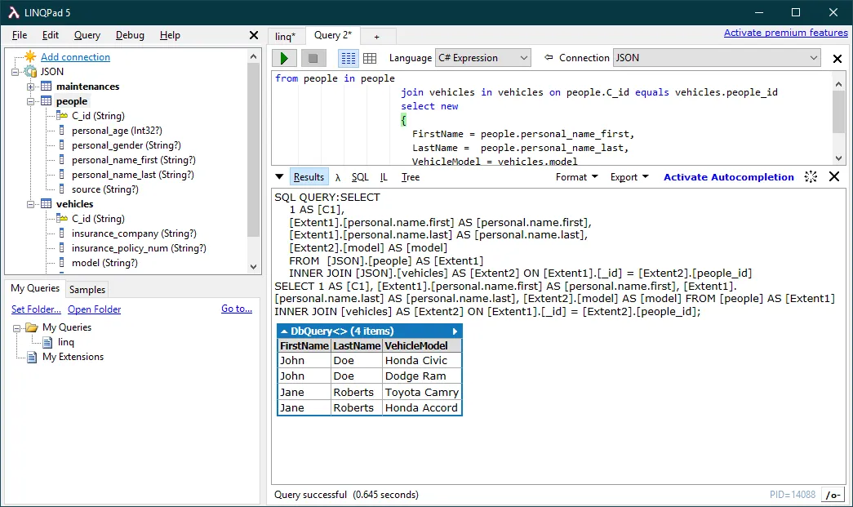This screenshot has width=853, height=507.
Task: Switch to the Query 2 tab
Action: pyautogui.click(x=332, y=35)
